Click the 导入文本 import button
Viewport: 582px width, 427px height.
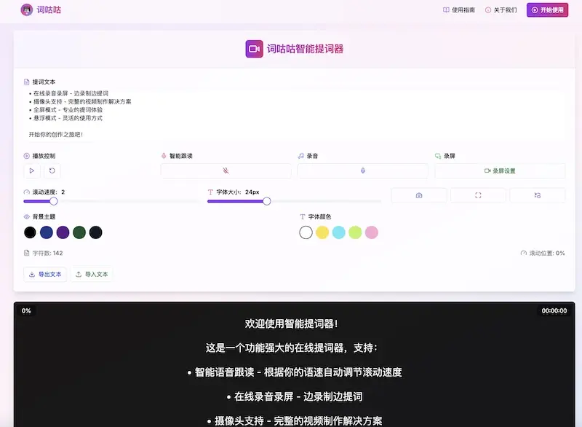[92, 274]
